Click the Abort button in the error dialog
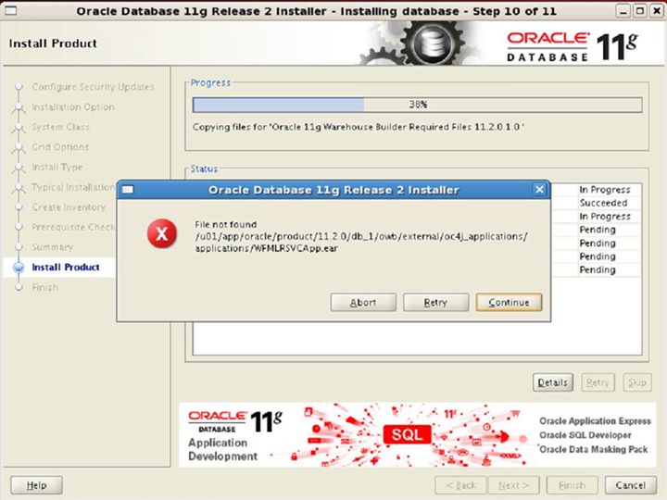Viewport: 667px width, 500px height. (363, 302)
